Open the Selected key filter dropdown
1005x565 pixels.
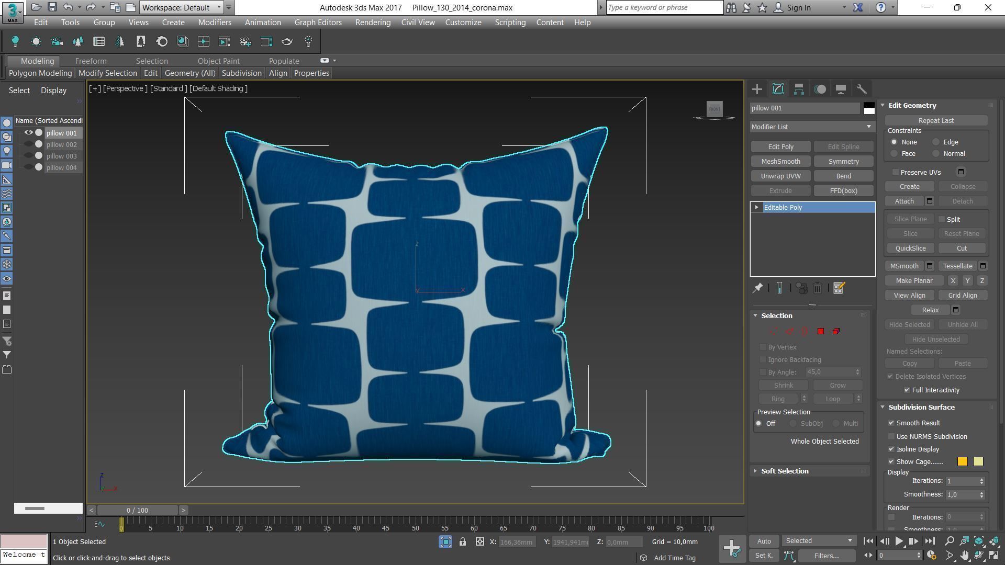point(819,541)
